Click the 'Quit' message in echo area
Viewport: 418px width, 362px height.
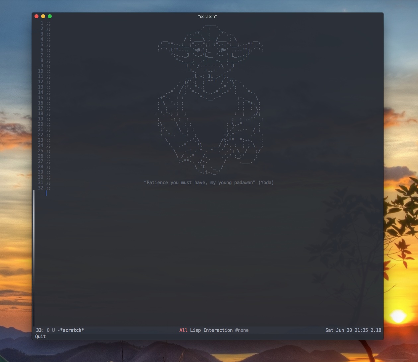tap(40, 336)
